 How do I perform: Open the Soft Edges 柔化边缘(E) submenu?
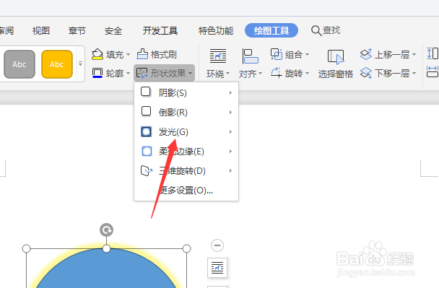coord(186,152)
